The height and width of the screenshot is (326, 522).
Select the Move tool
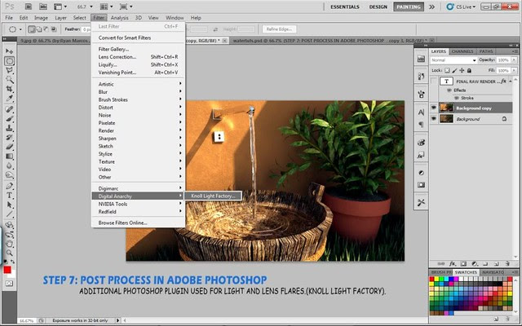click(x=9, y=51)
